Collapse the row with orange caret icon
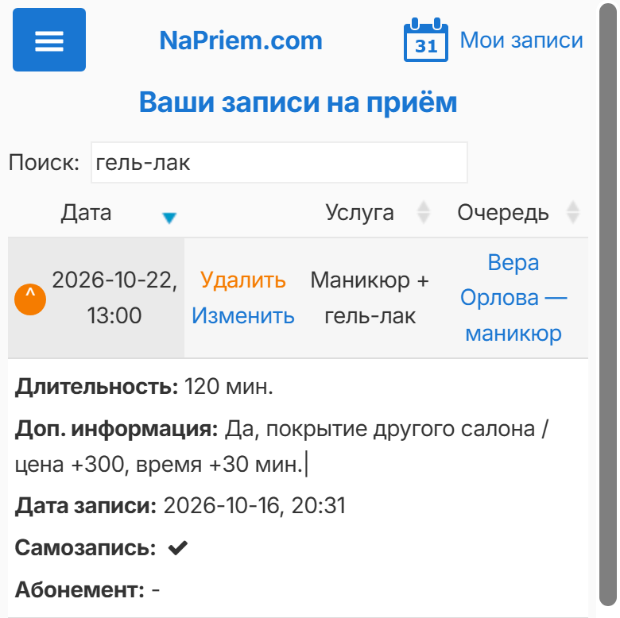The width and height of the screenshot is (620, 618). 30,299
